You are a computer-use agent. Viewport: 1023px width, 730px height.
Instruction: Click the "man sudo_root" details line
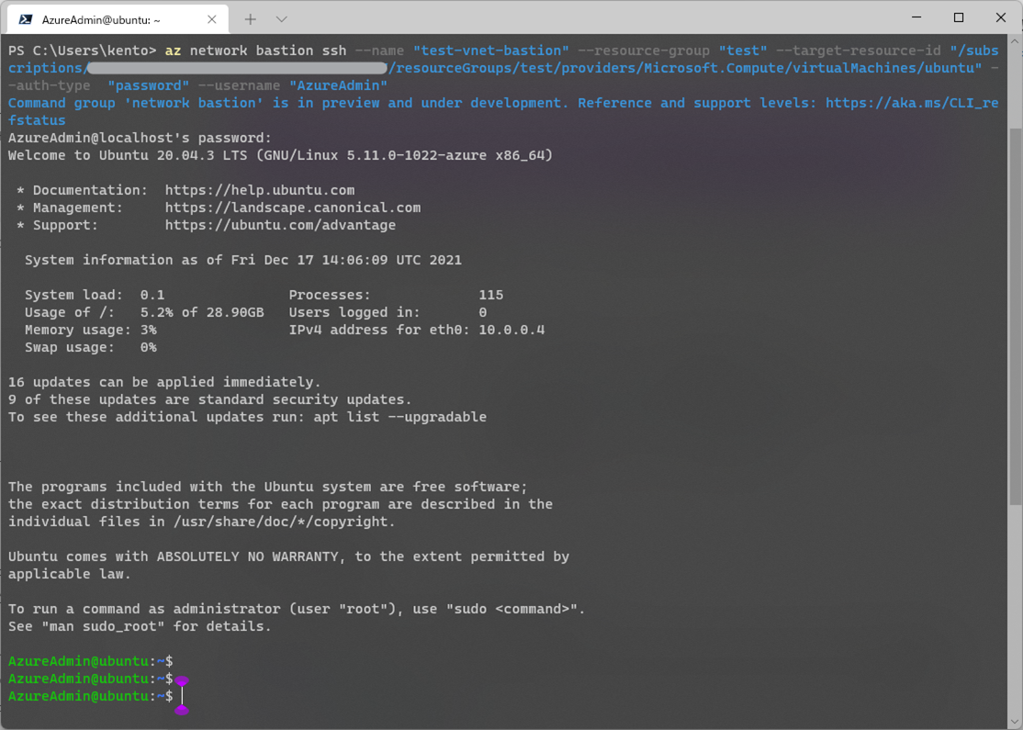(x=140, y=627)
